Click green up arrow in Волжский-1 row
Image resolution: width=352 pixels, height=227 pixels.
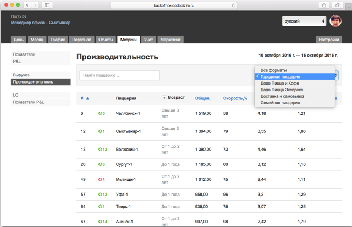pos(100,149)
